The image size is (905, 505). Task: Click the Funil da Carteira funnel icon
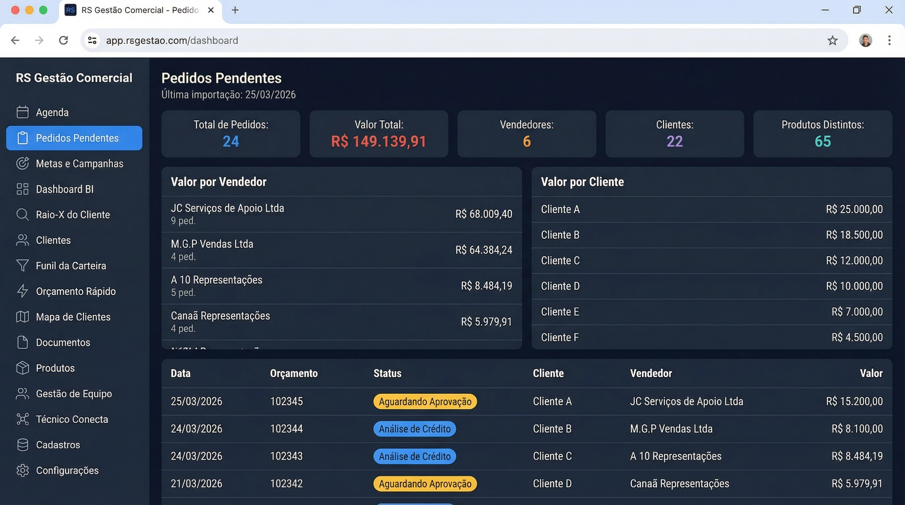[x=22, y=266]
